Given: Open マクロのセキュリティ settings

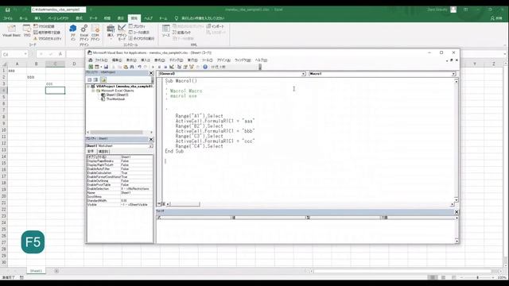Looking at the screenshot, I should [x=48, y=39].
